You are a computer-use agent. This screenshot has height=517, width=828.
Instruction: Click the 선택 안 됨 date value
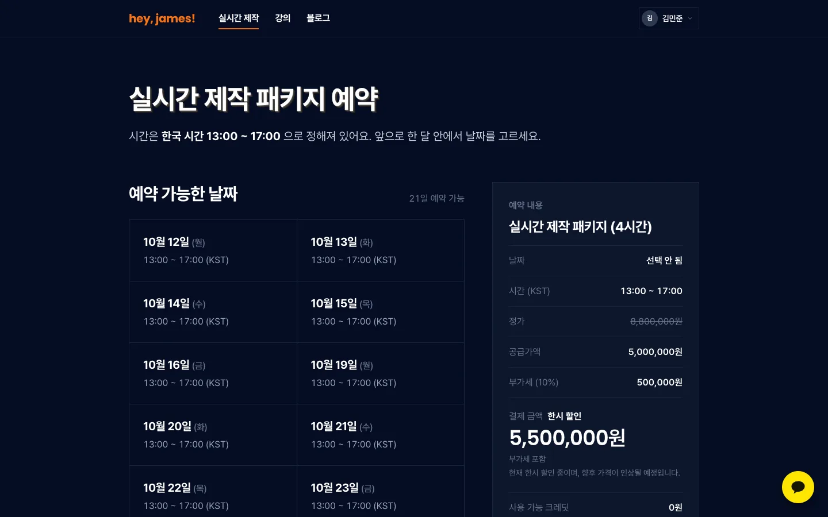click(664, 260)
